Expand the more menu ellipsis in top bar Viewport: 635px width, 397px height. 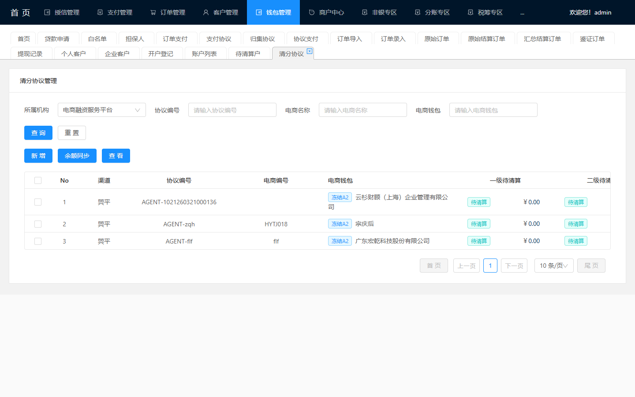522,12
